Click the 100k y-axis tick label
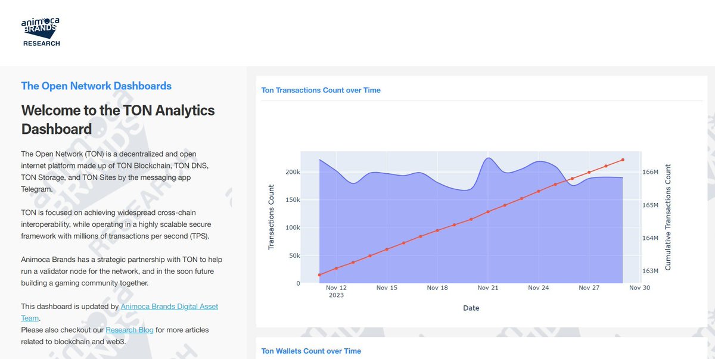Viewport: 715px width, 359px height. 292,228
